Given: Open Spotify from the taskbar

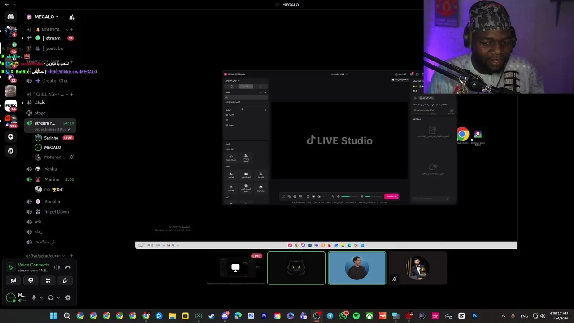Looking at the screenshot, I should tap(357, 316).
